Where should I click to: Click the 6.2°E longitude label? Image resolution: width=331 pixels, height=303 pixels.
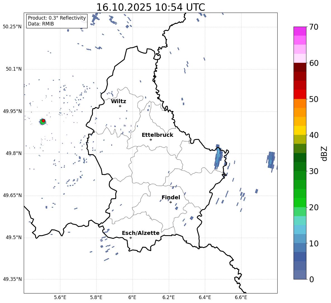tap(169, 297)
